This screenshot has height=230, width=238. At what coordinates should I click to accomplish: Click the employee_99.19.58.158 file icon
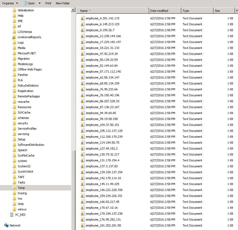point(83,119)
